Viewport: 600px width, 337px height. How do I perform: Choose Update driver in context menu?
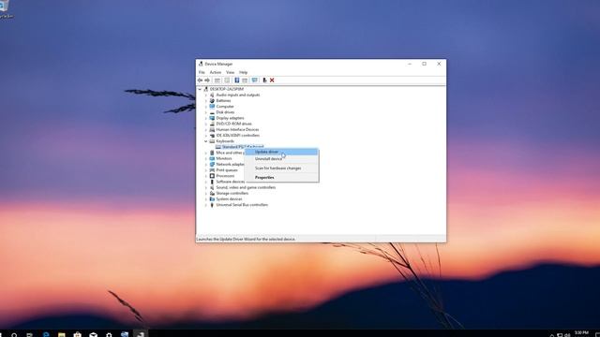pyautogui.click(x=281, y=152)
